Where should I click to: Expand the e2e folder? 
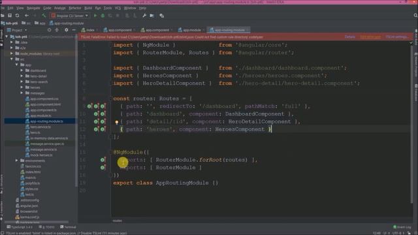tap(12, 48)
